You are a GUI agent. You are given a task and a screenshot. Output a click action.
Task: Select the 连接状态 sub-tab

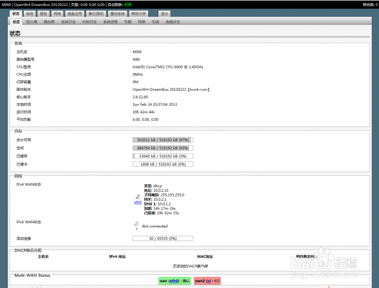(173, 22)
